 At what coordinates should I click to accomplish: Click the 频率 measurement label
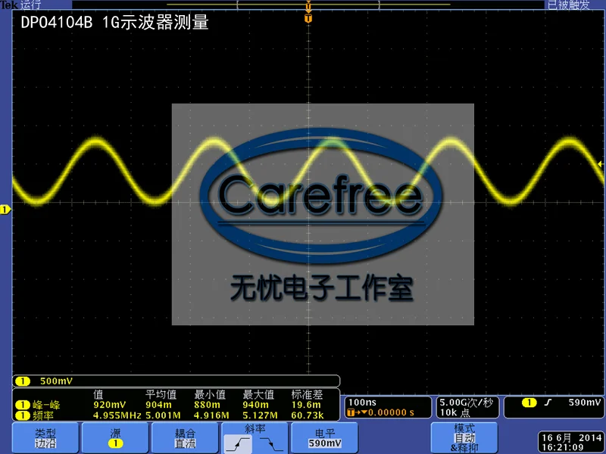[x=43, y=415]
